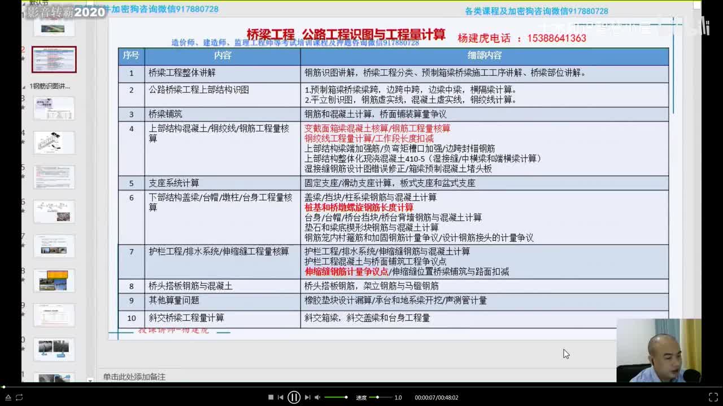
Task: Select slide 9 thumbnail
Action: (x=54, y=315)
